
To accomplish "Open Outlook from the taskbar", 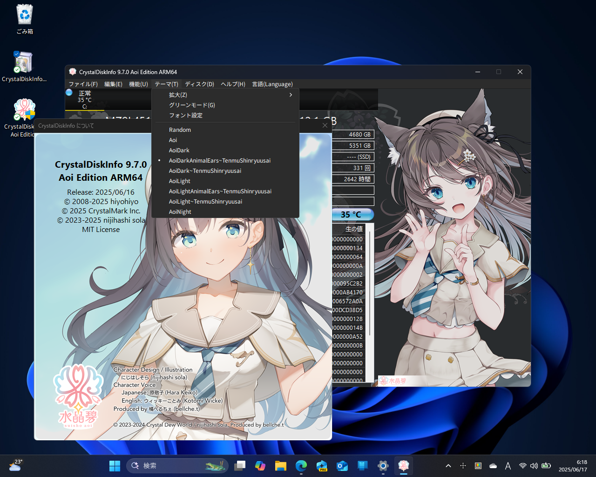I will [x=342, y=466].
